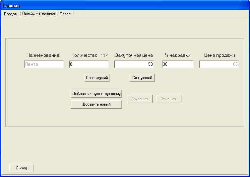This screenshot has width=250, height=177.
Task: Click the % надбавки label
Action: click(x=177, y=55)
